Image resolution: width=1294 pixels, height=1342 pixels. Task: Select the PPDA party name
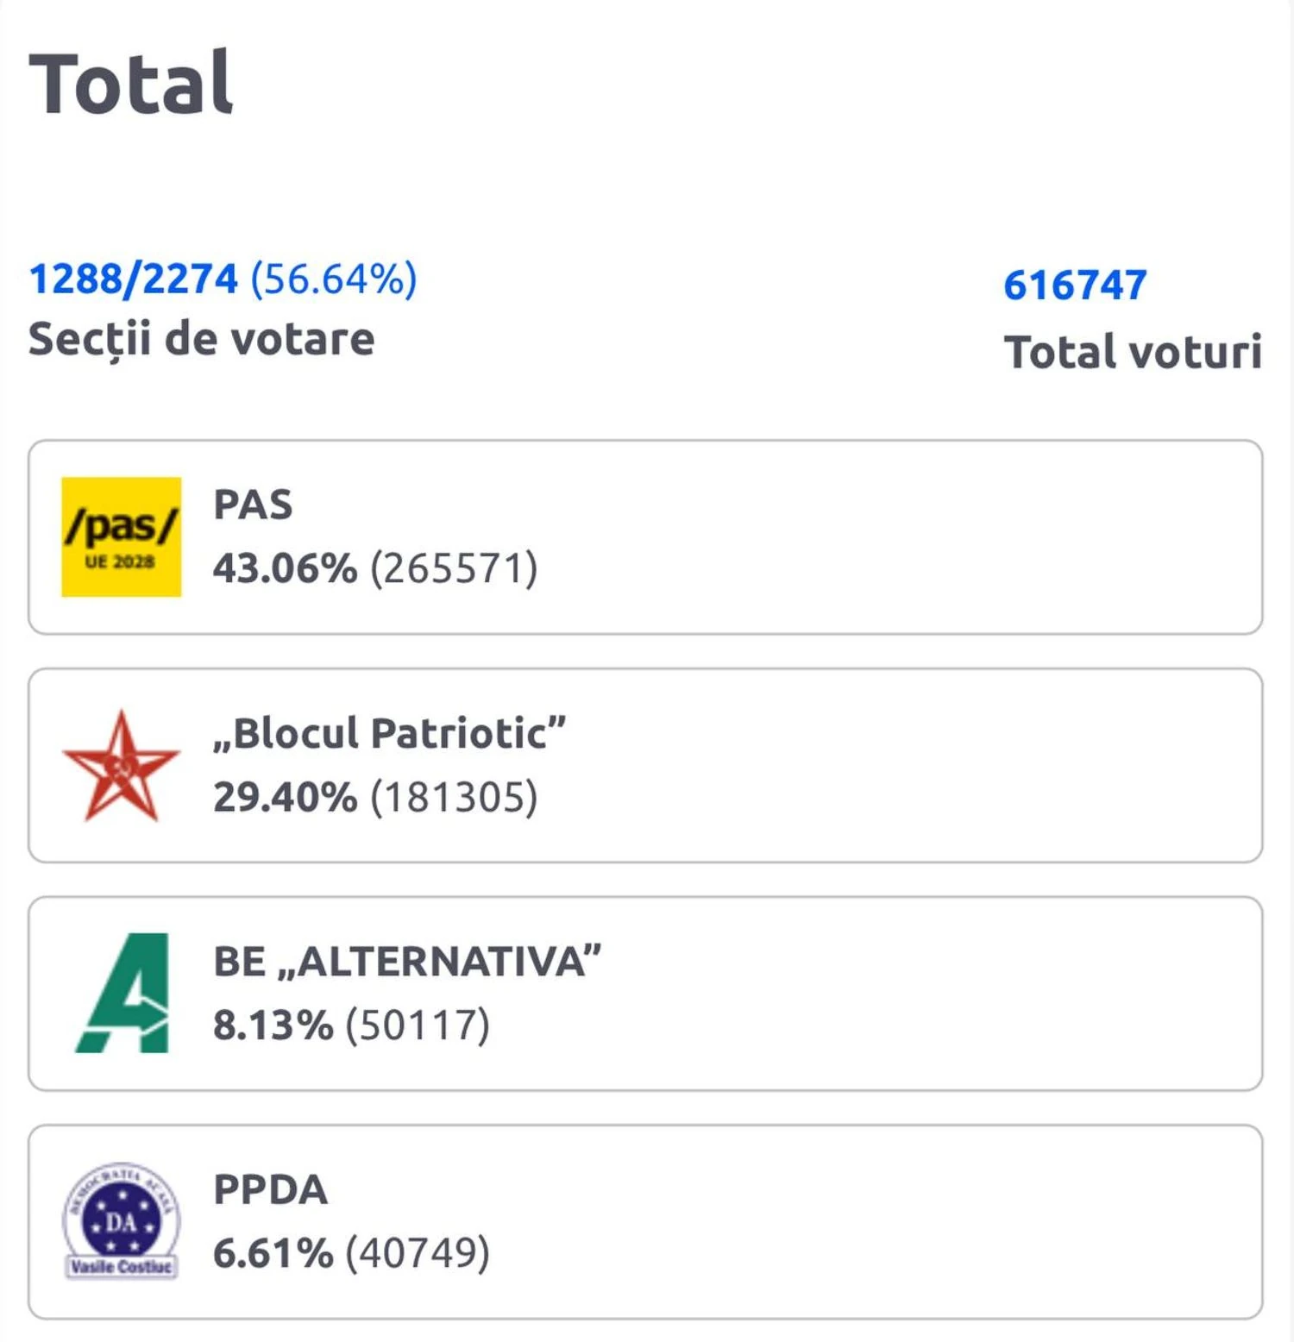270,1189
